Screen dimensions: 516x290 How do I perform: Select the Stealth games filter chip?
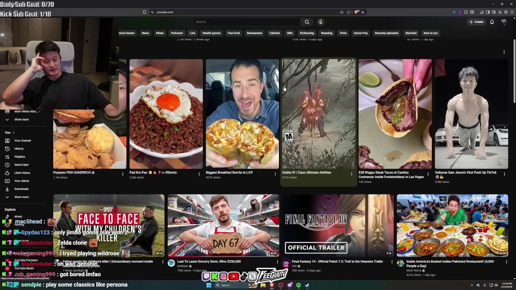[211, 33]
